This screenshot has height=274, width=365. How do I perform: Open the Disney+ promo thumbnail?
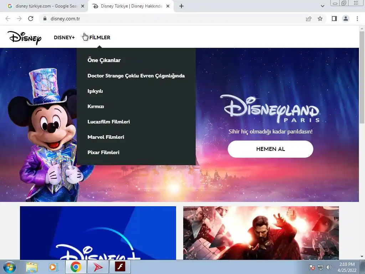(98, 233)
